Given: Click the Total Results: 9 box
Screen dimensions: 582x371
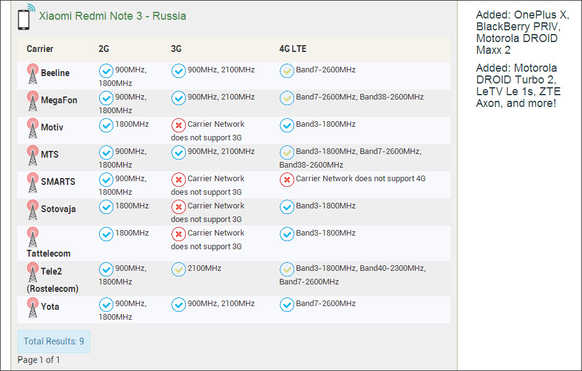Looking at the screenshot, I should [54, 341].
